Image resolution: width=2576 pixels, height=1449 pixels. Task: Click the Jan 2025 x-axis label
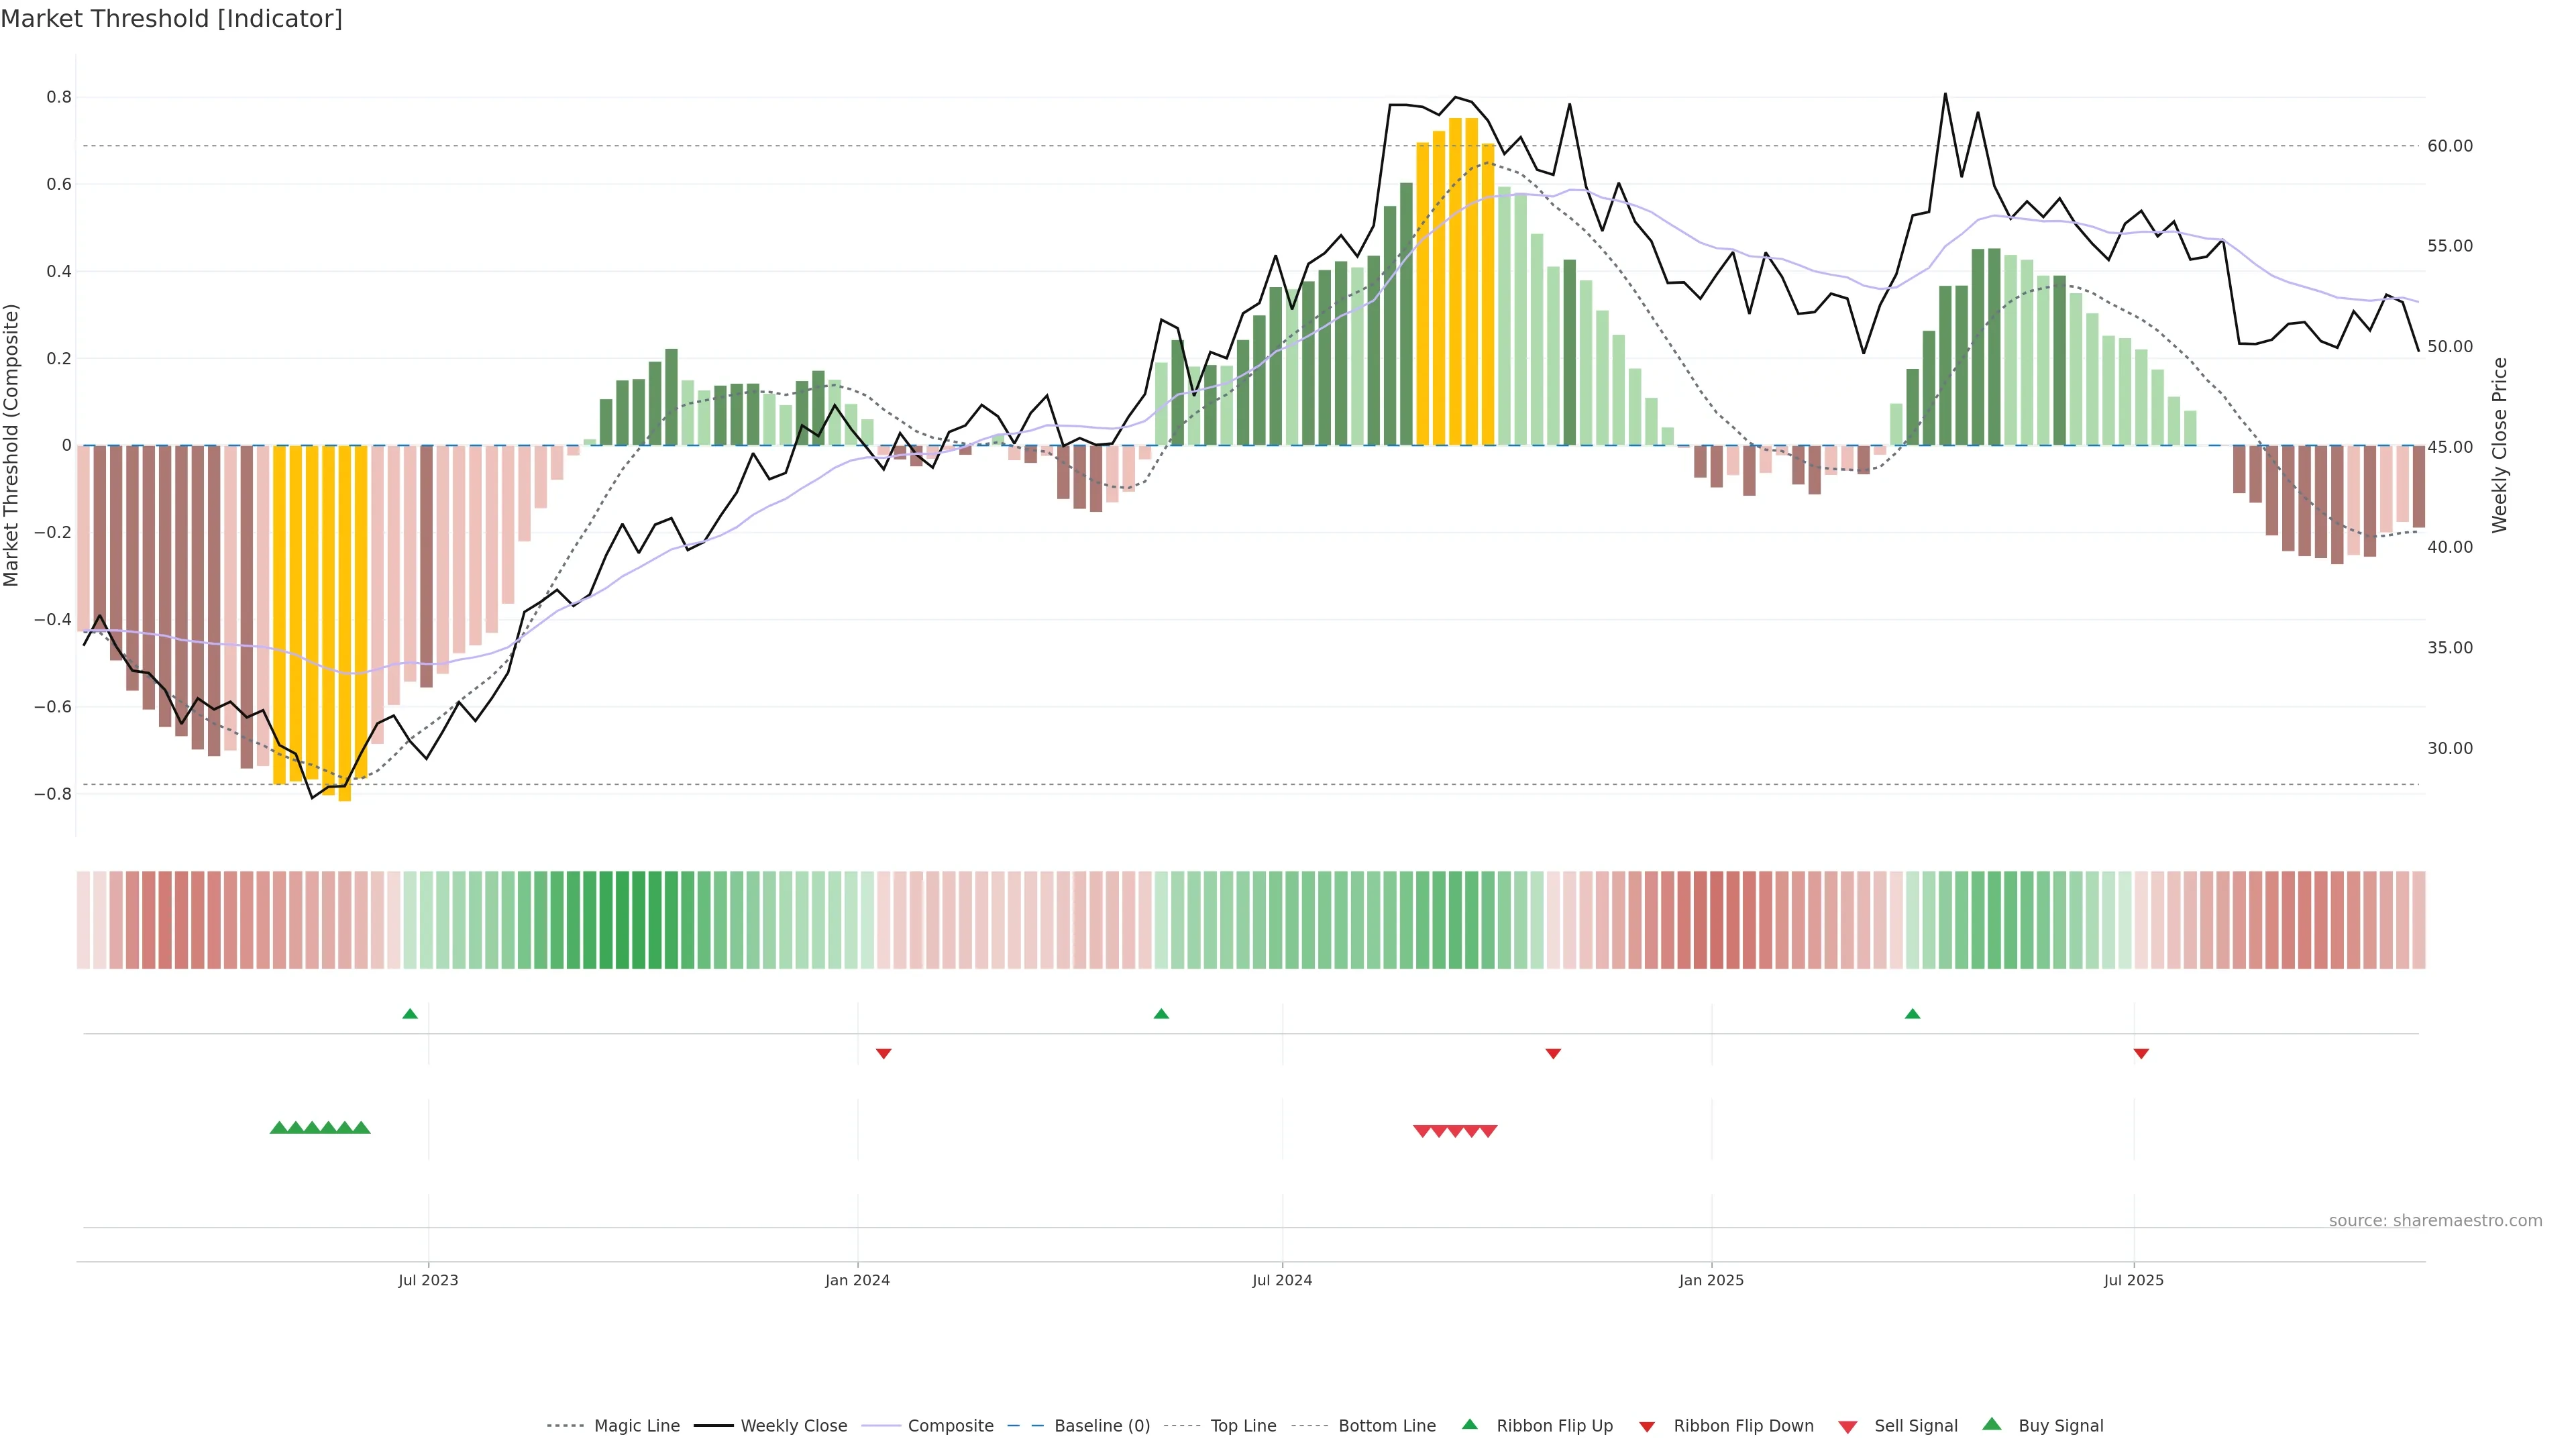coord(1711,1280)
